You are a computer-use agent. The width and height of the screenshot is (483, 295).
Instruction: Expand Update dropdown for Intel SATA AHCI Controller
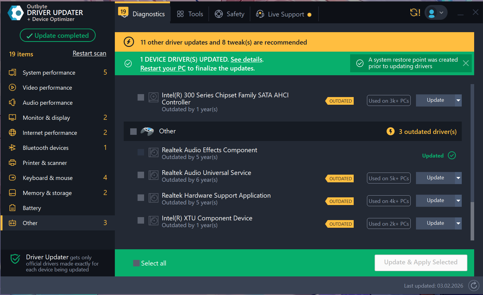(x=458, y=100)
